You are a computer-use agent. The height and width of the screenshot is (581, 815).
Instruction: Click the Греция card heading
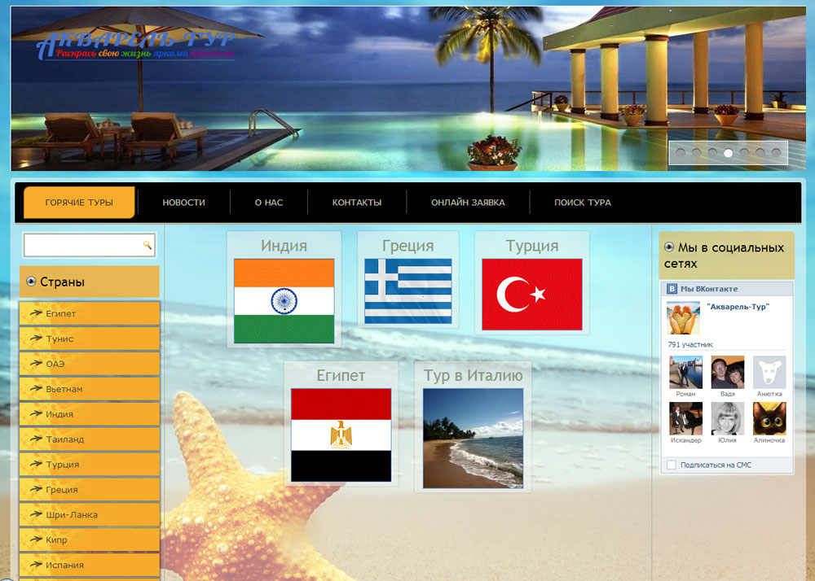[x=408, y=246]
